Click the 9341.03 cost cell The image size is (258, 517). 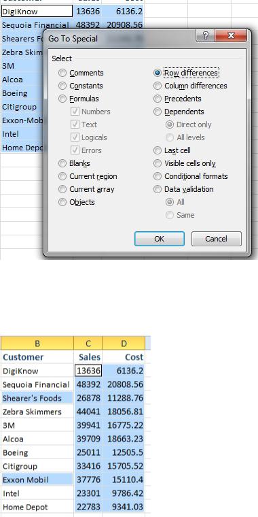(124, 507)
